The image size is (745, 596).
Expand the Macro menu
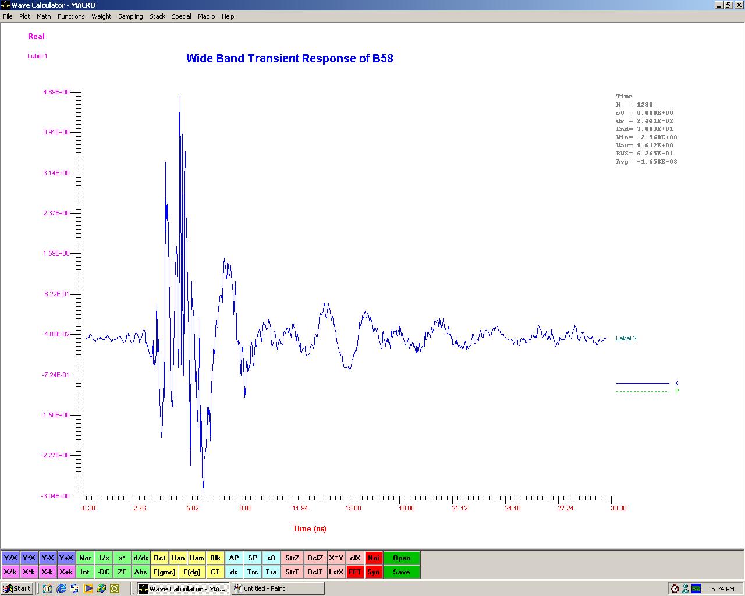coord(206,16)
